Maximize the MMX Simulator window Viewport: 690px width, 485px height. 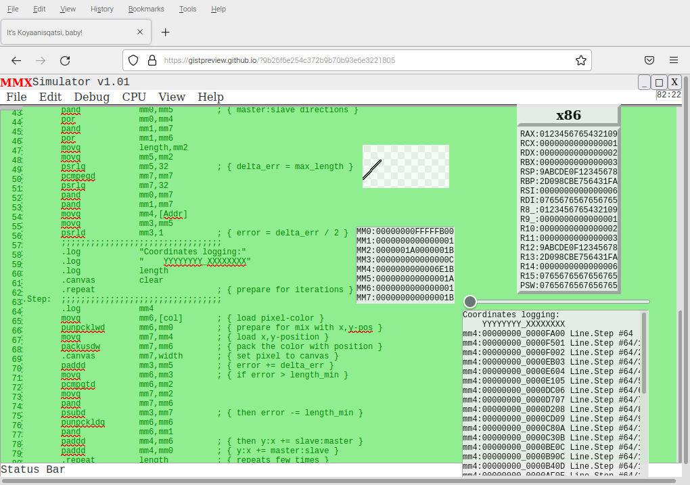click(x=659, y=82)
